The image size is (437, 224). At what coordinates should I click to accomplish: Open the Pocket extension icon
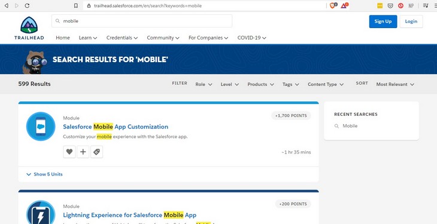[x=390, y=5]
